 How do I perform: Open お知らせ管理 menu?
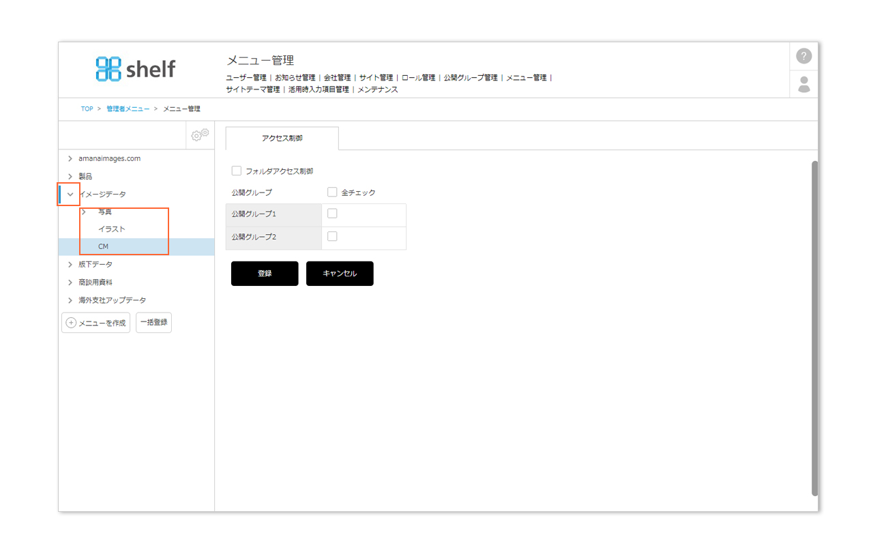point(295,78)
